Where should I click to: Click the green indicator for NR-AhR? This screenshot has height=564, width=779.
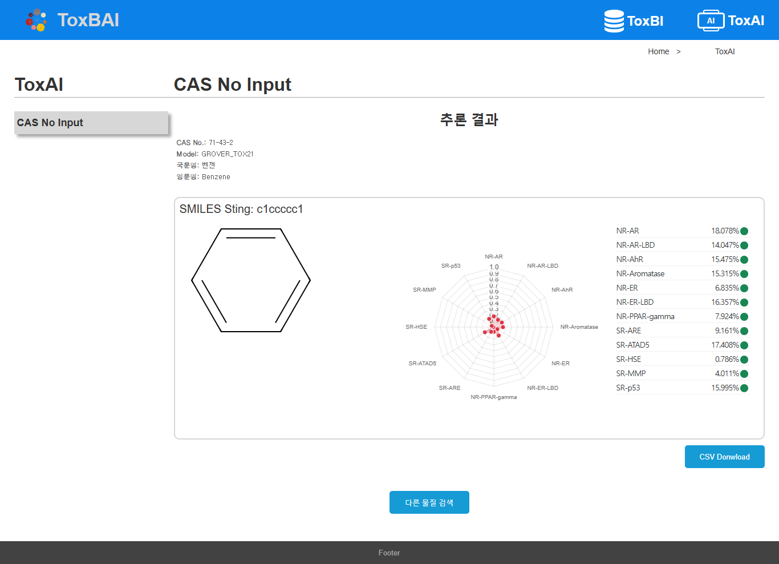744,260
